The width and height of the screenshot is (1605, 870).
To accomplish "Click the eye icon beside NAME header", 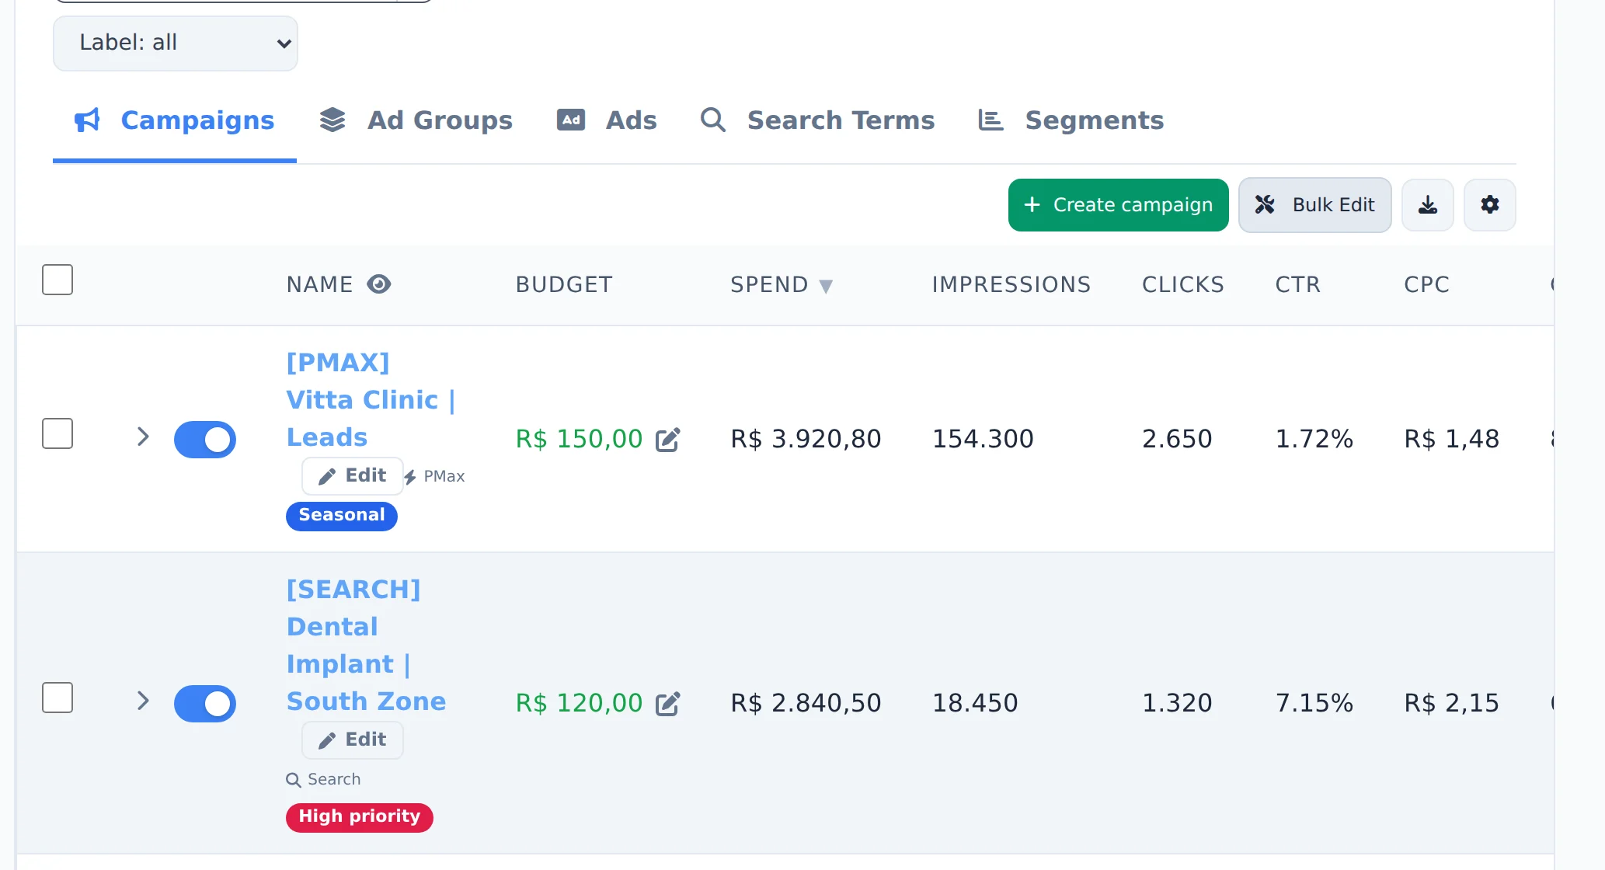I will [x=378, y=284].
